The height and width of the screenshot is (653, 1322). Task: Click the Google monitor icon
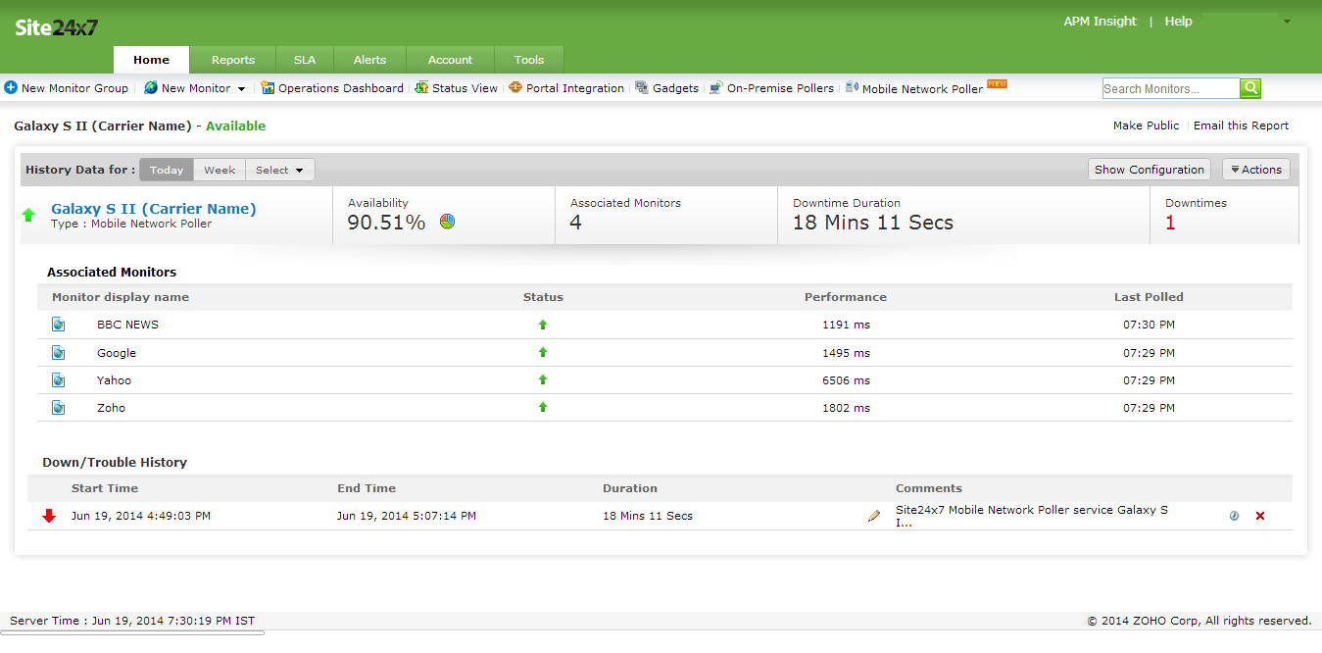(x=58, y=352)
